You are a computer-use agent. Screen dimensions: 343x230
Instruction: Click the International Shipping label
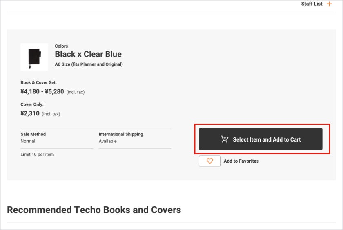[x=121, y=134]
